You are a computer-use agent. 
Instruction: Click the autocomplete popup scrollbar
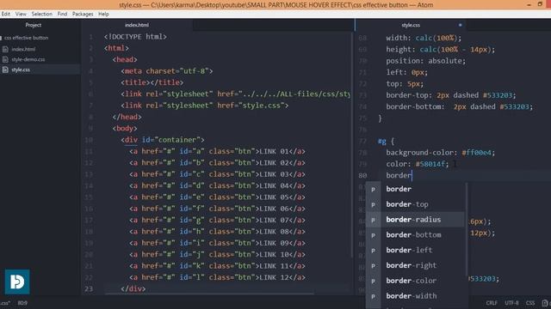click(467, 229)
